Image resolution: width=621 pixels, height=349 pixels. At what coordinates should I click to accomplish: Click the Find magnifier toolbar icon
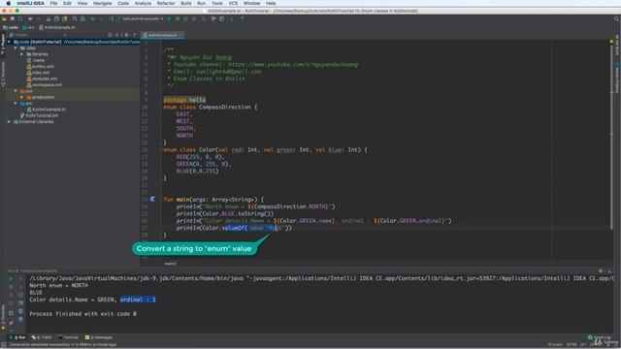coord(75,18)
